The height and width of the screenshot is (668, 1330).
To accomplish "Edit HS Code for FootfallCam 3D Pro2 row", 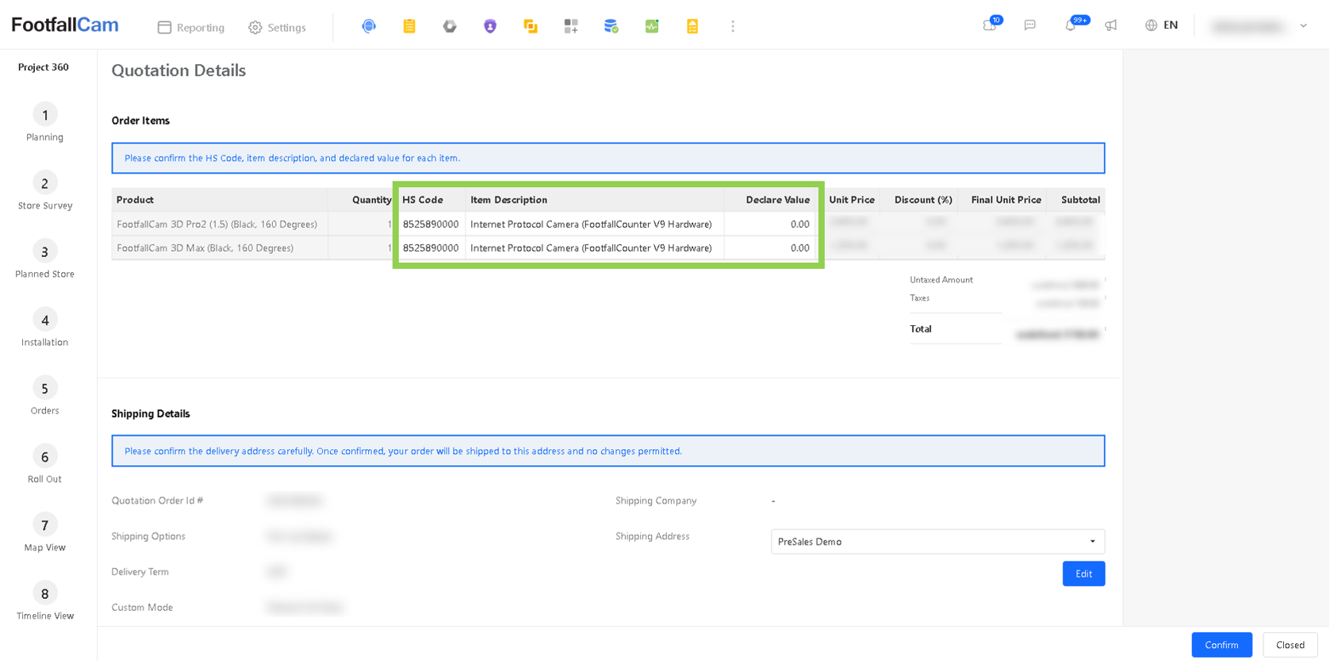I will [x=431, y=225].
